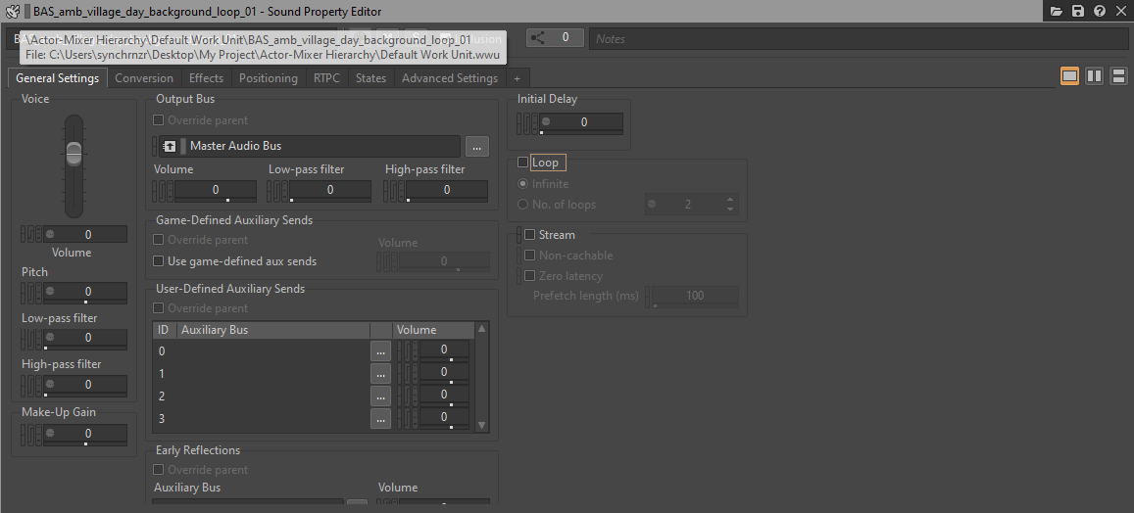This screenshot has height=513, width=1134.
Task: Click the scroll up arrow of auxiliary sends list
Action: 481,329
